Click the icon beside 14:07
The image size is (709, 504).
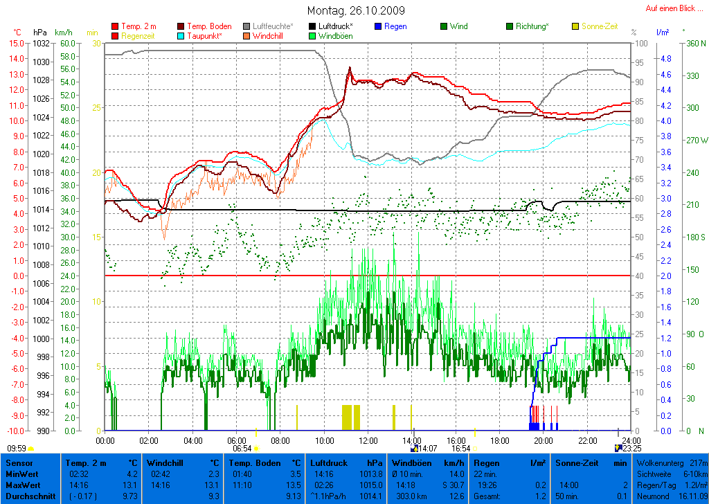[x=415, y=449]
